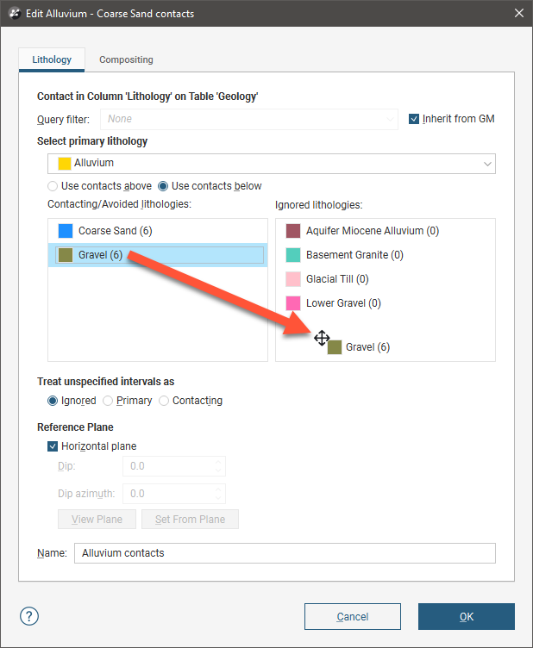Image resolution: width=533 pixels, height=648 pixels.
Task: Click the Basement Granite teal icon
Action: (x=293, y=255)
